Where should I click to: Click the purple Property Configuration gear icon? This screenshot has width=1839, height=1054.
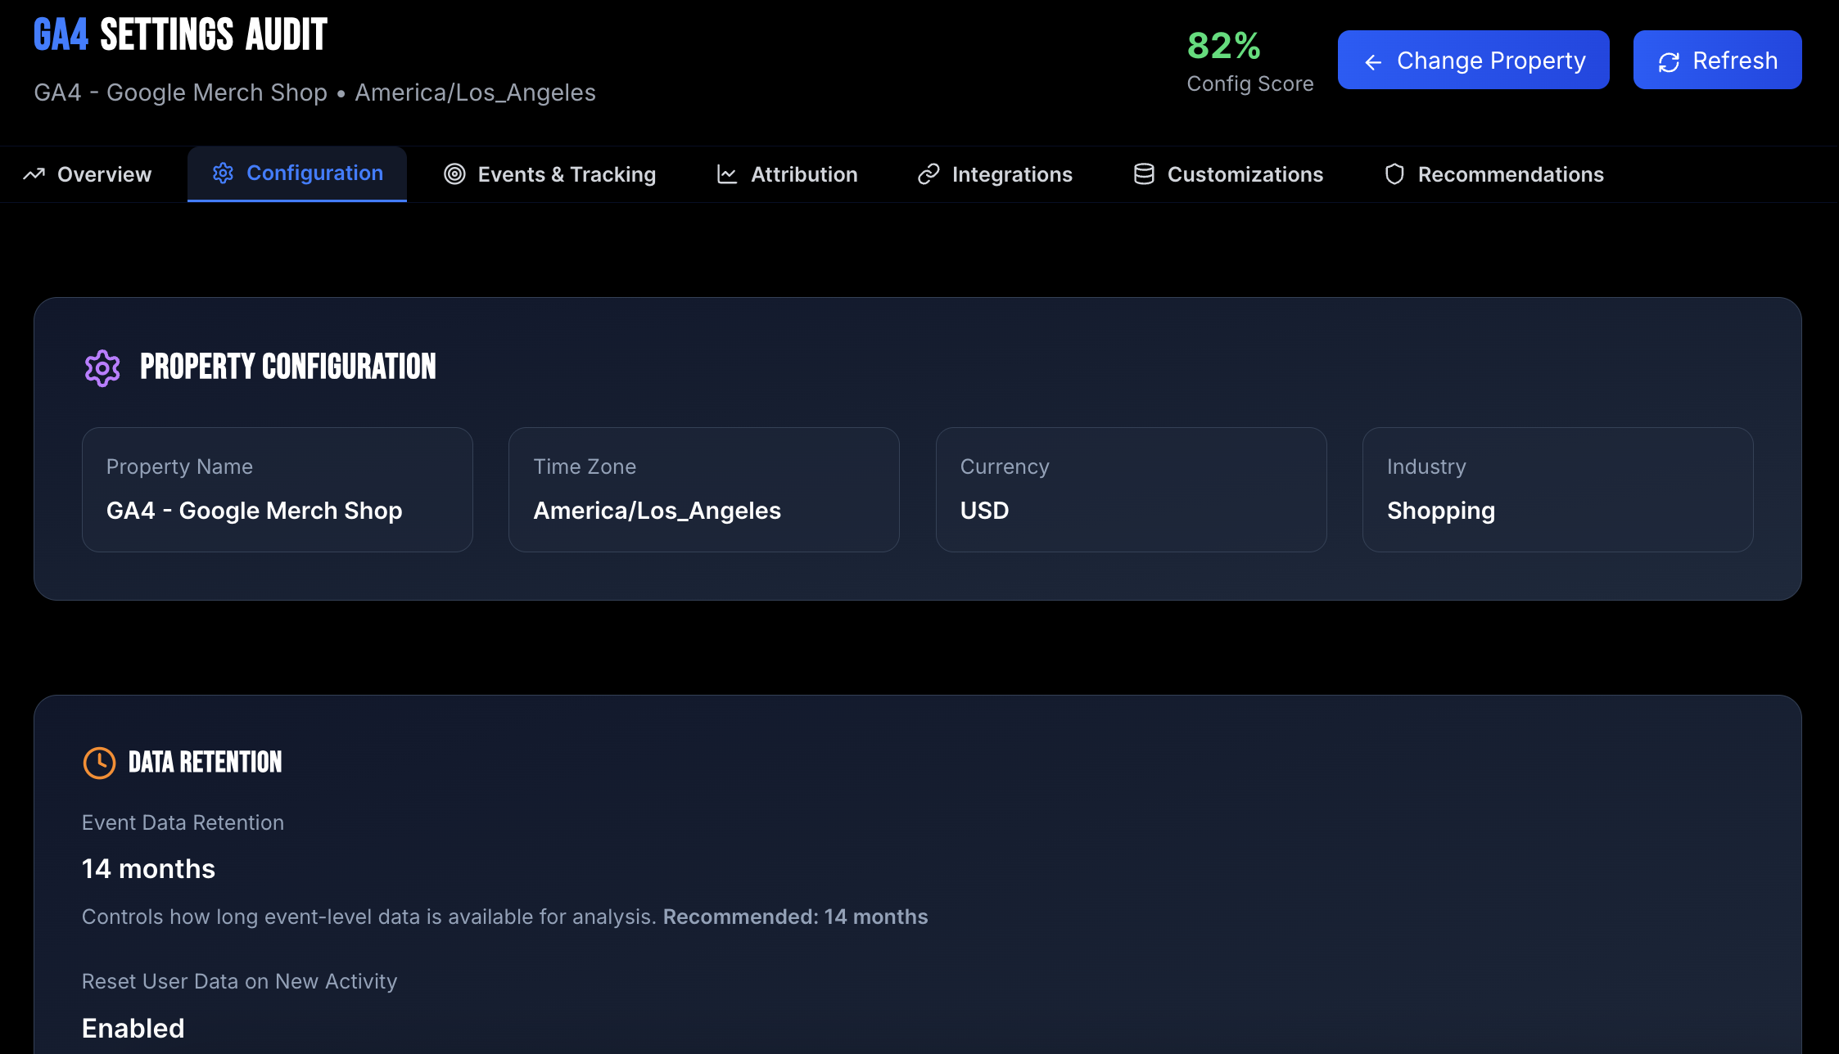102,368
